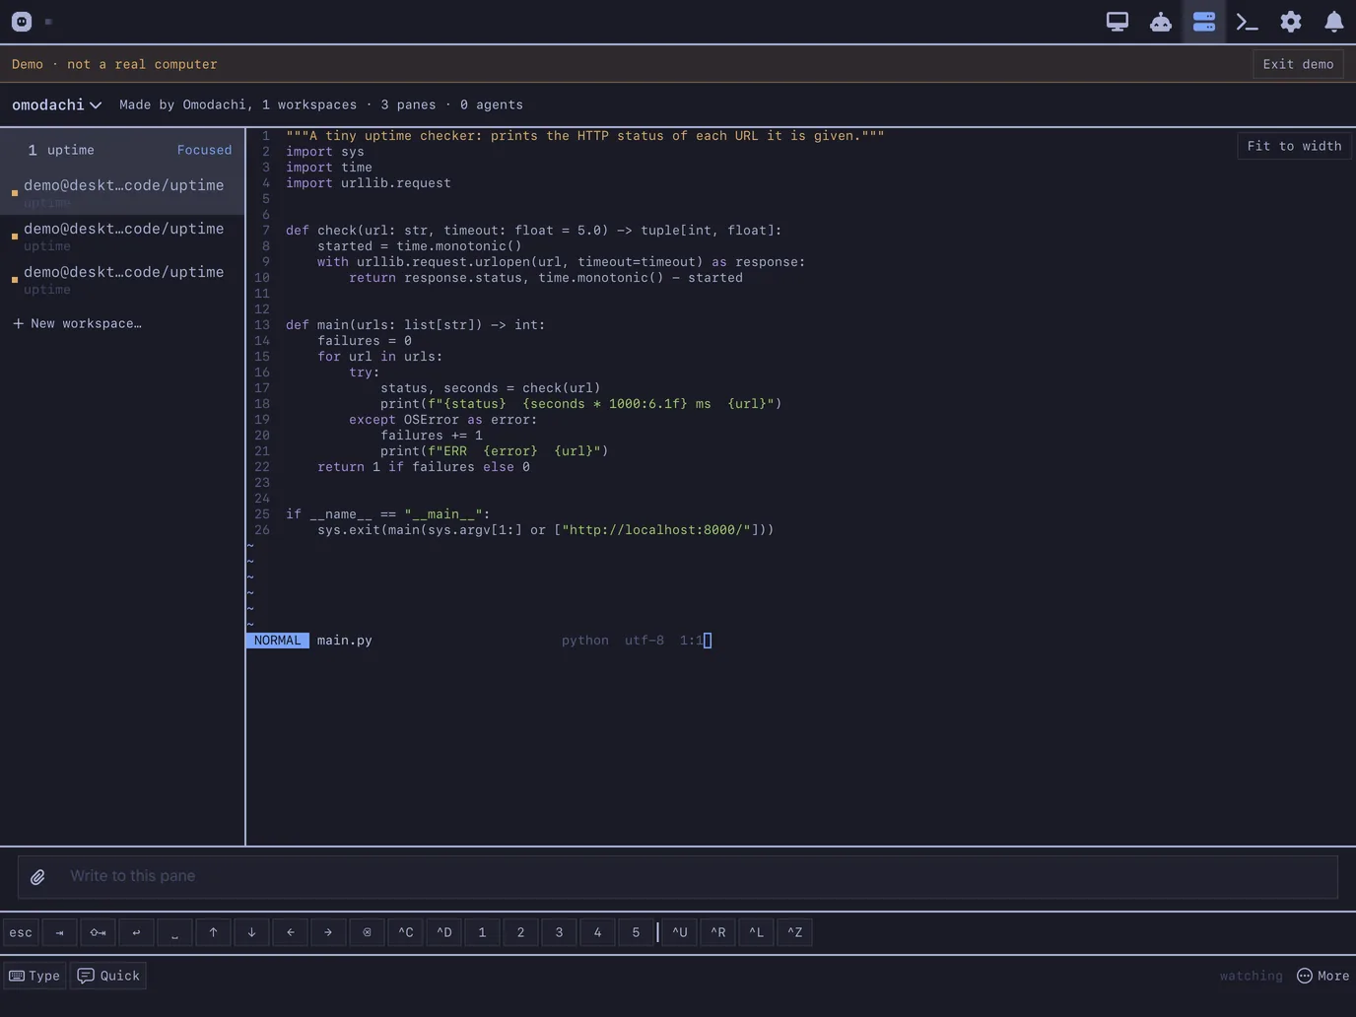Send the right arrow key

(328, 932)
